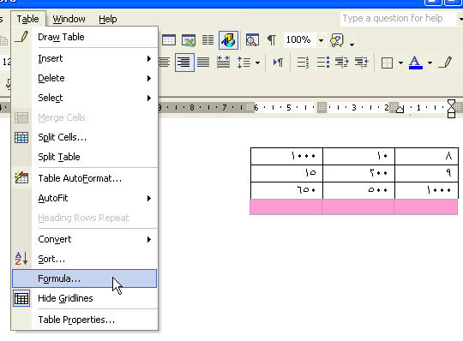Click the Insert Table toolbar icon
This screenshot has height=341, width=463.
169,40
